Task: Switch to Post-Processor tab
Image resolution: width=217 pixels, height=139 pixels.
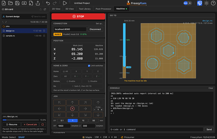Action: click(x=103, y=9)
